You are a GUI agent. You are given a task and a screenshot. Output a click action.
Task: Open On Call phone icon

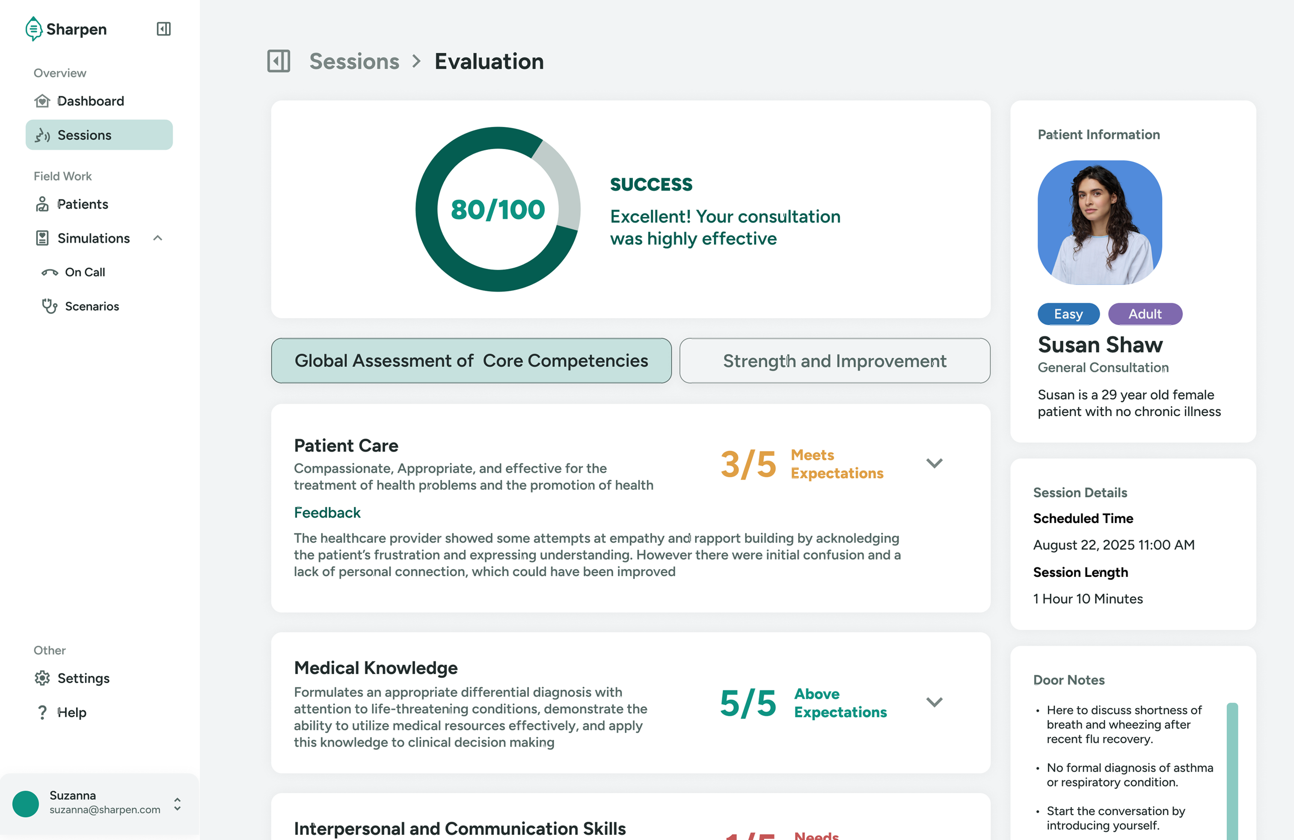point(50,272)
